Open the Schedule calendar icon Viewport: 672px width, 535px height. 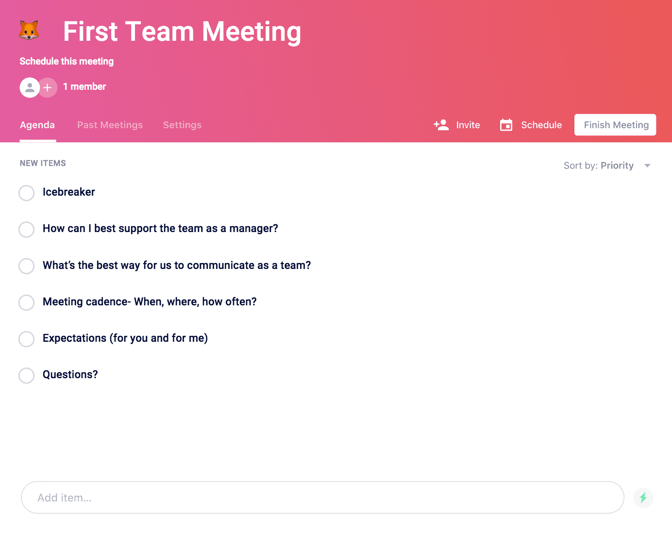506,125
